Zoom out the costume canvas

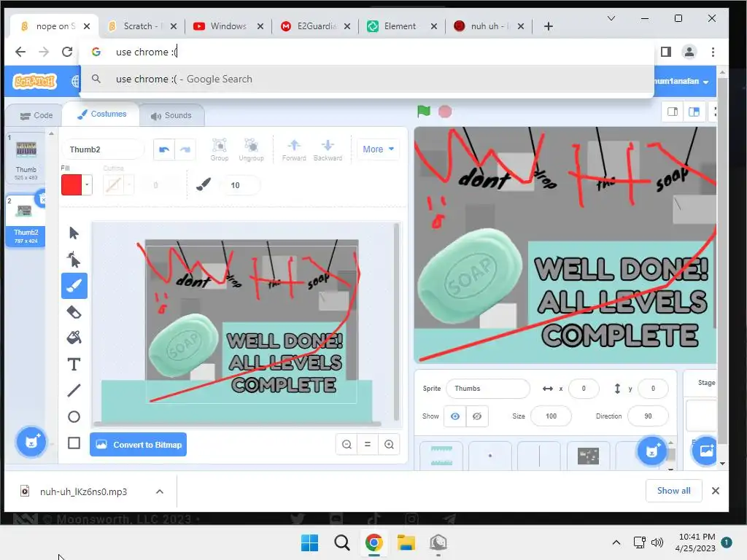(347, 444)
